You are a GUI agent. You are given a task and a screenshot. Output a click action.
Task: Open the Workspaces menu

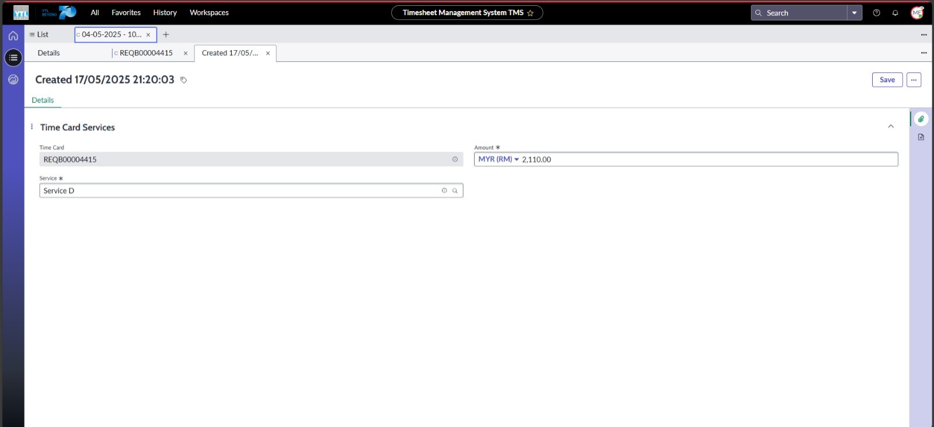(x=209, y=13)
